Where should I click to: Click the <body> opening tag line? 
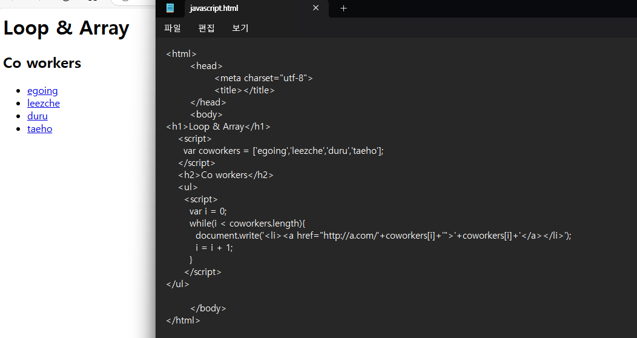pos(206,114)
